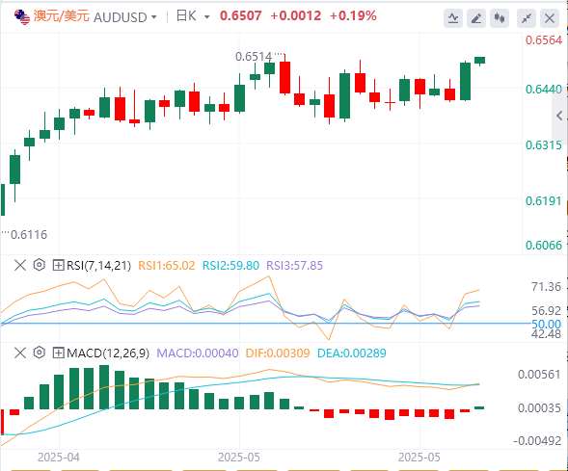This screenshot has width=568, height=471.
Task: Open the 日K timeframe dropdown arrow
Action: point(206,17)
